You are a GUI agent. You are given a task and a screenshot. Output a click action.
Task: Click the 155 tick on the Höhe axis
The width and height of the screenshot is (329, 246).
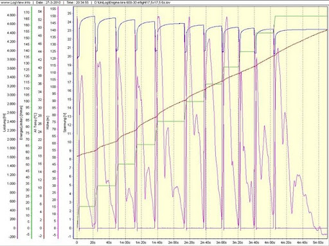53,9
